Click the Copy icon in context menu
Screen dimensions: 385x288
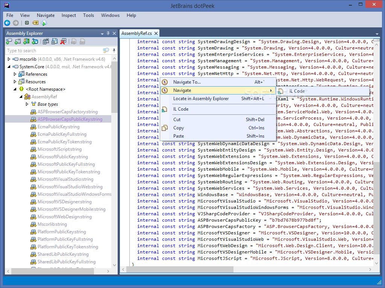165,128
